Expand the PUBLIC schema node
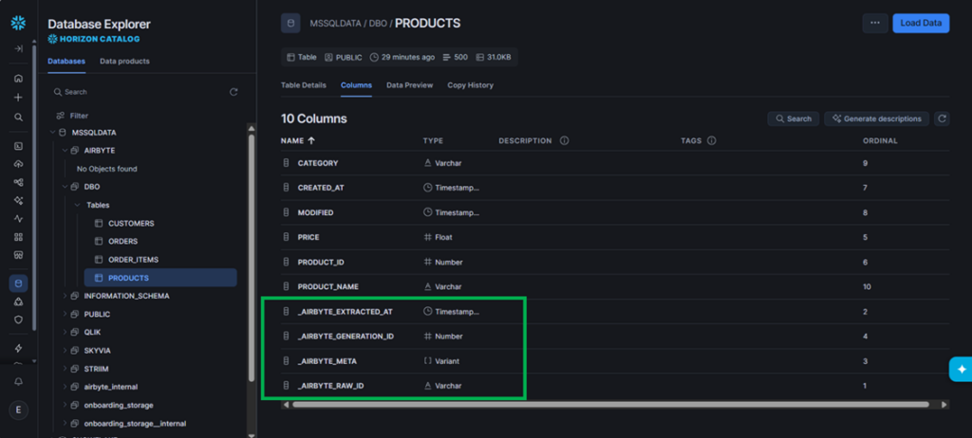The width and height of the screenshot is (972, 438). (65, 314)
